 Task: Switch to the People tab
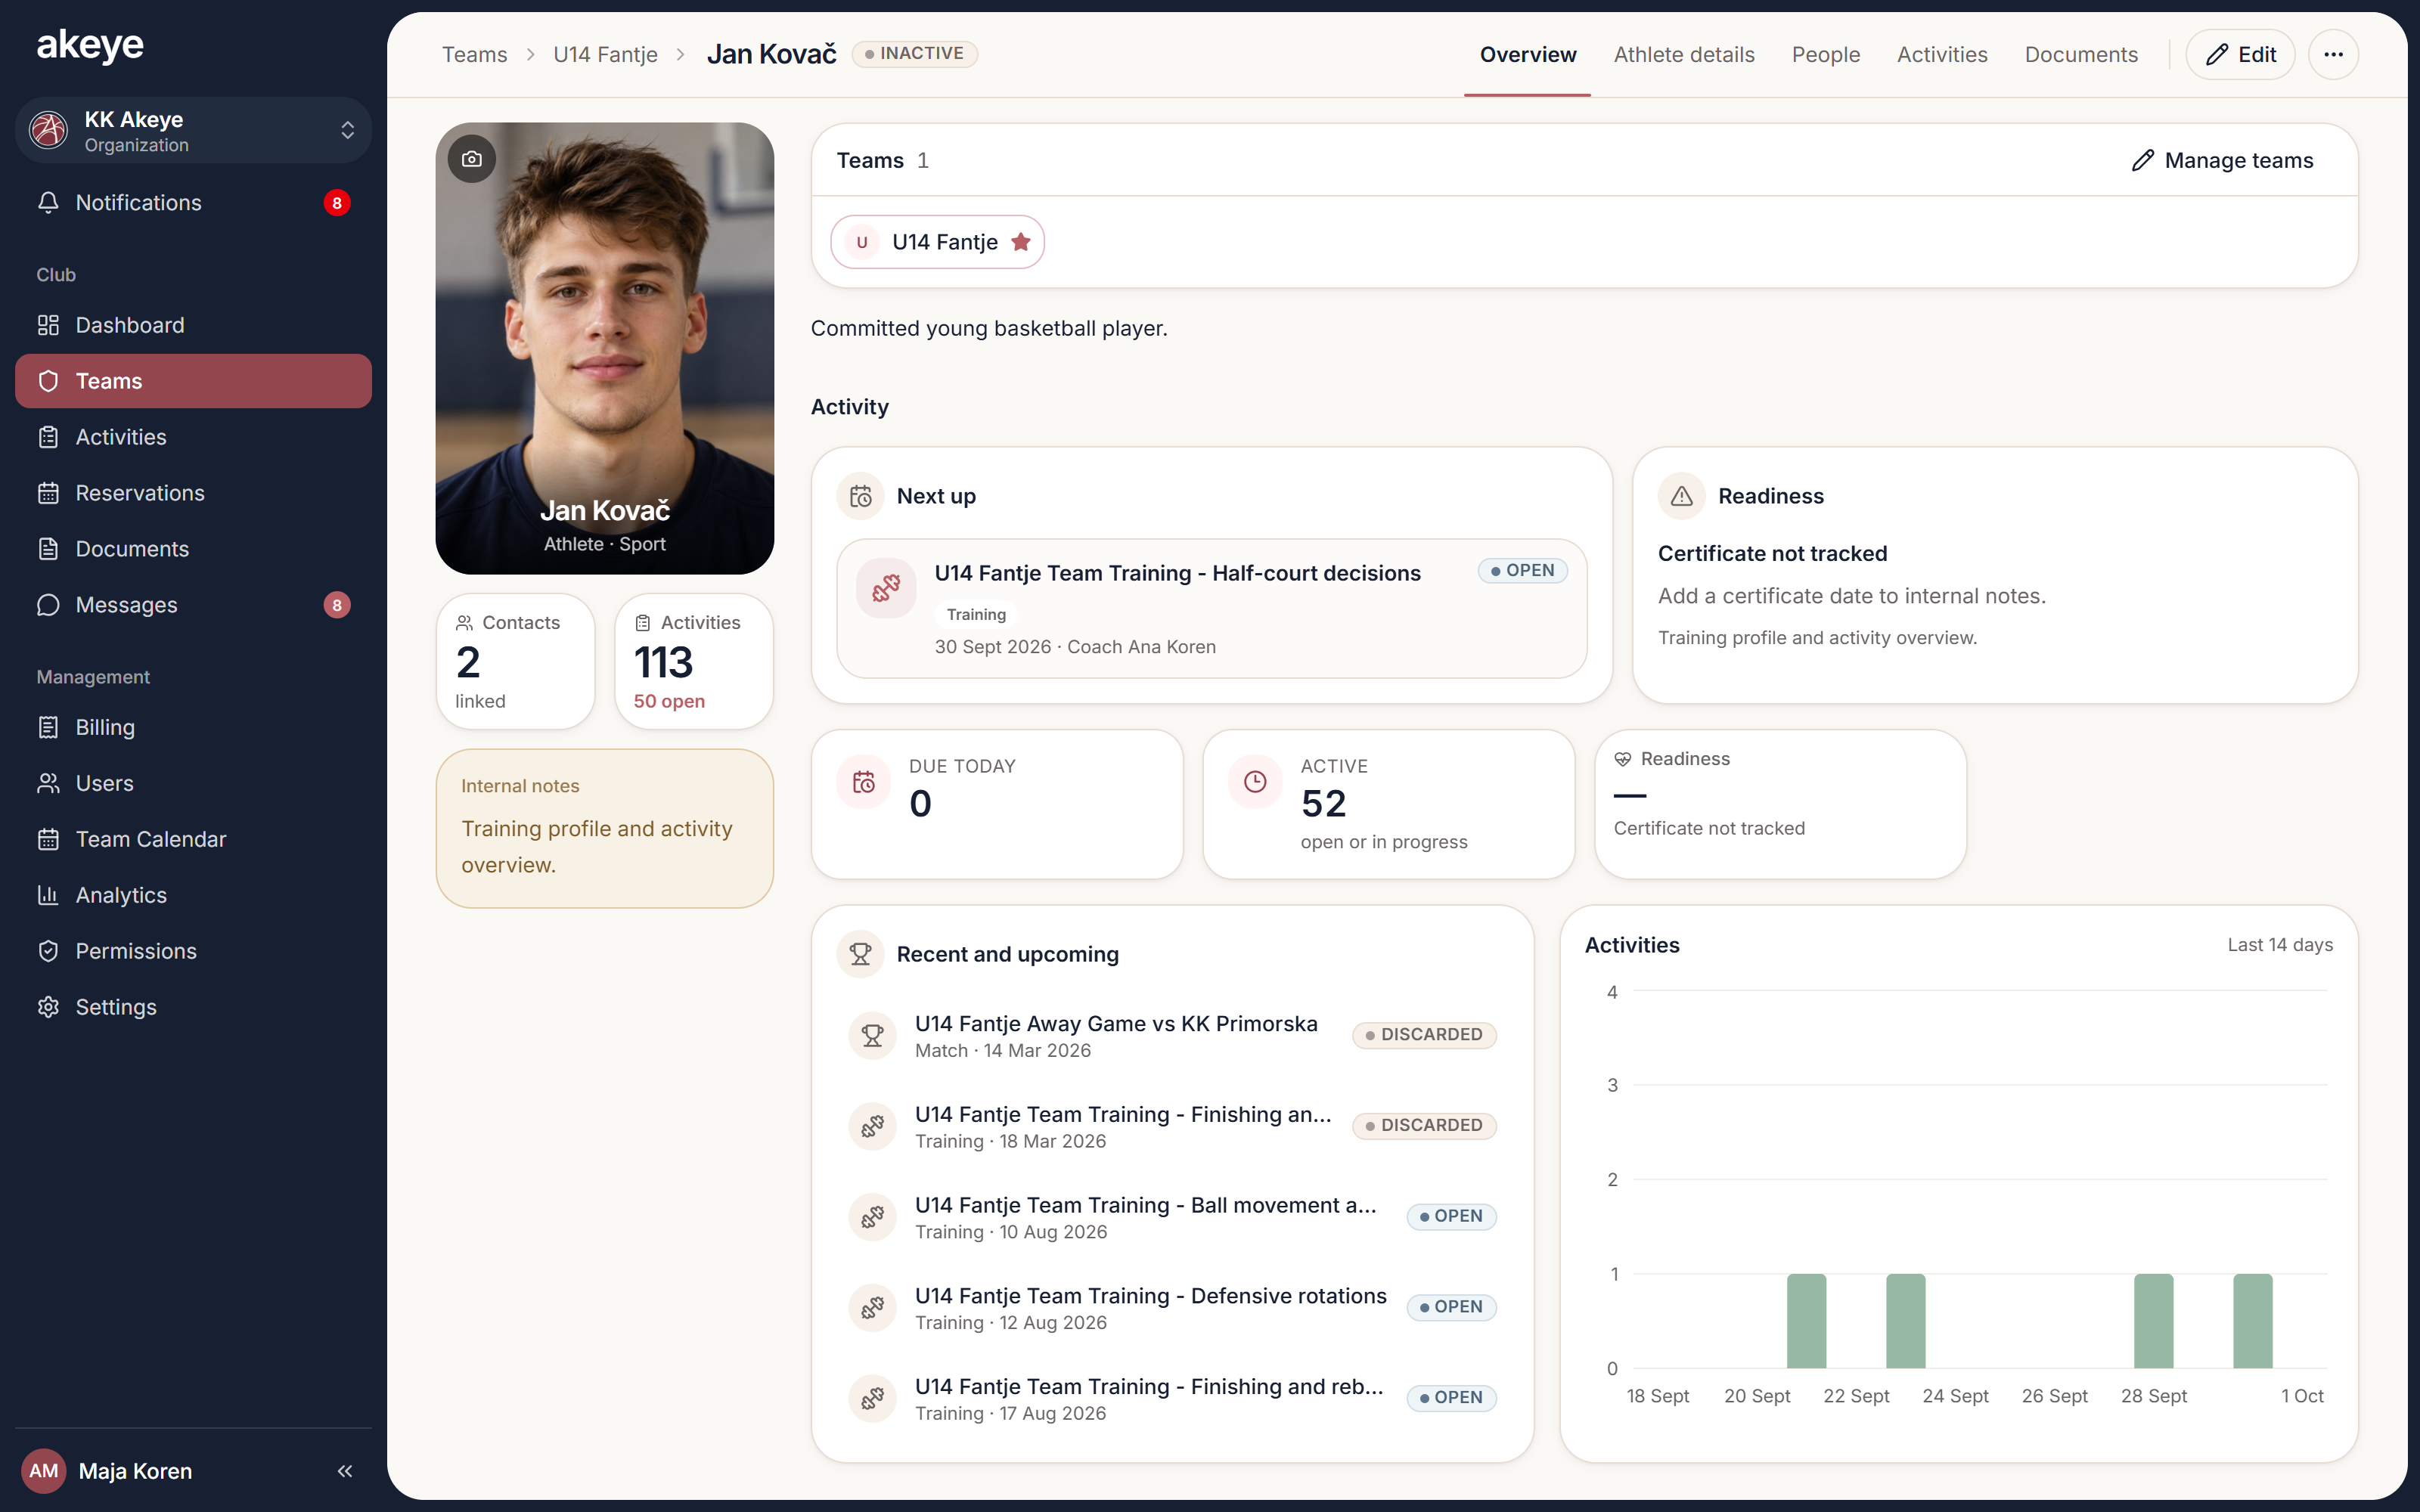pyautogui.click(x=1825, y=55)
